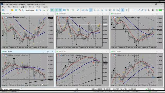Switch chart to candlesticks mode
Screen dimensions: 165x93
52,10
